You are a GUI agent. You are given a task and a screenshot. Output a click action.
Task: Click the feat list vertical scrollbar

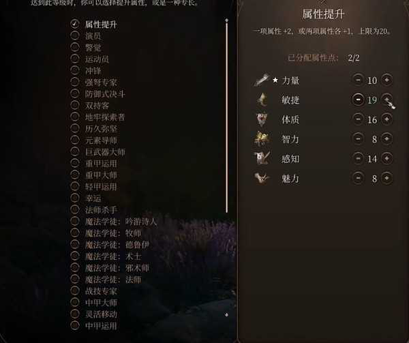point(227,117)
